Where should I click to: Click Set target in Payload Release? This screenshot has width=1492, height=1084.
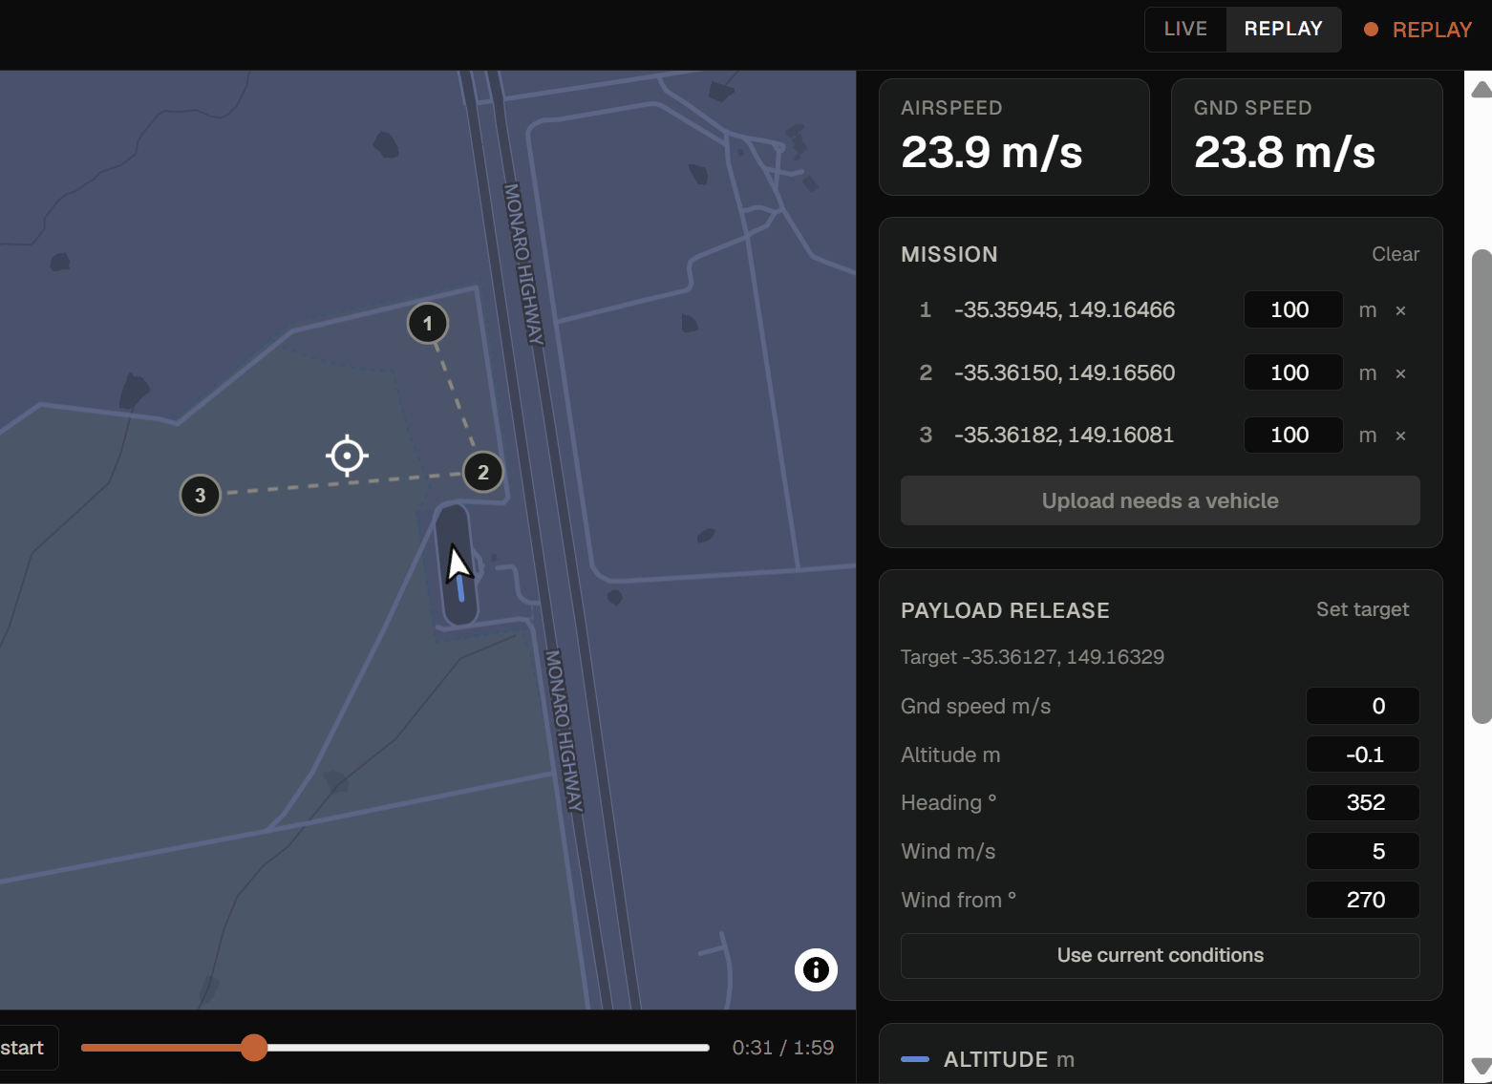(1362, 609)
